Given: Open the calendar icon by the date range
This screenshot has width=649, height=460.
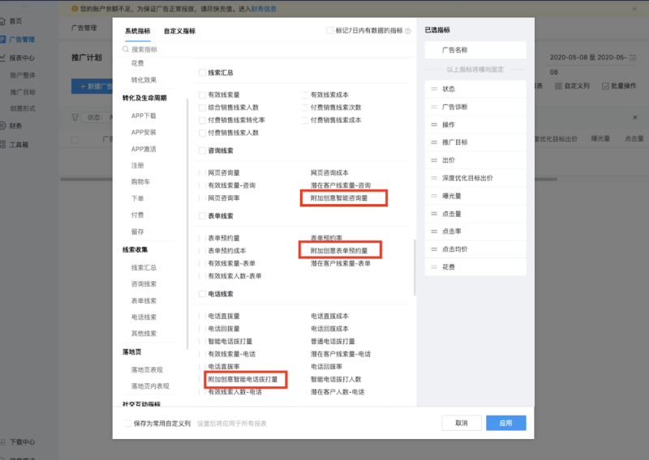Looking at the screenshot, I should [x=633, y=57].
